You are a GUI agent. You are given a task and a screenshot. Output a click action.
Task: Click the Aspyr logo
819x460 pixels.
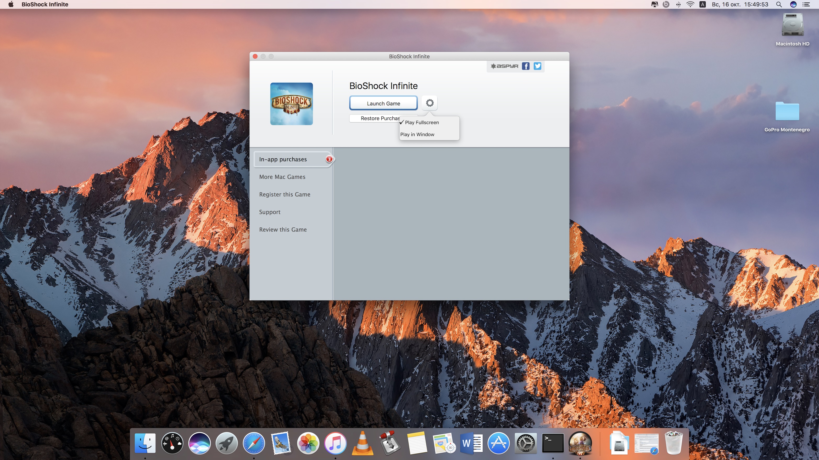tap(504, 66)
